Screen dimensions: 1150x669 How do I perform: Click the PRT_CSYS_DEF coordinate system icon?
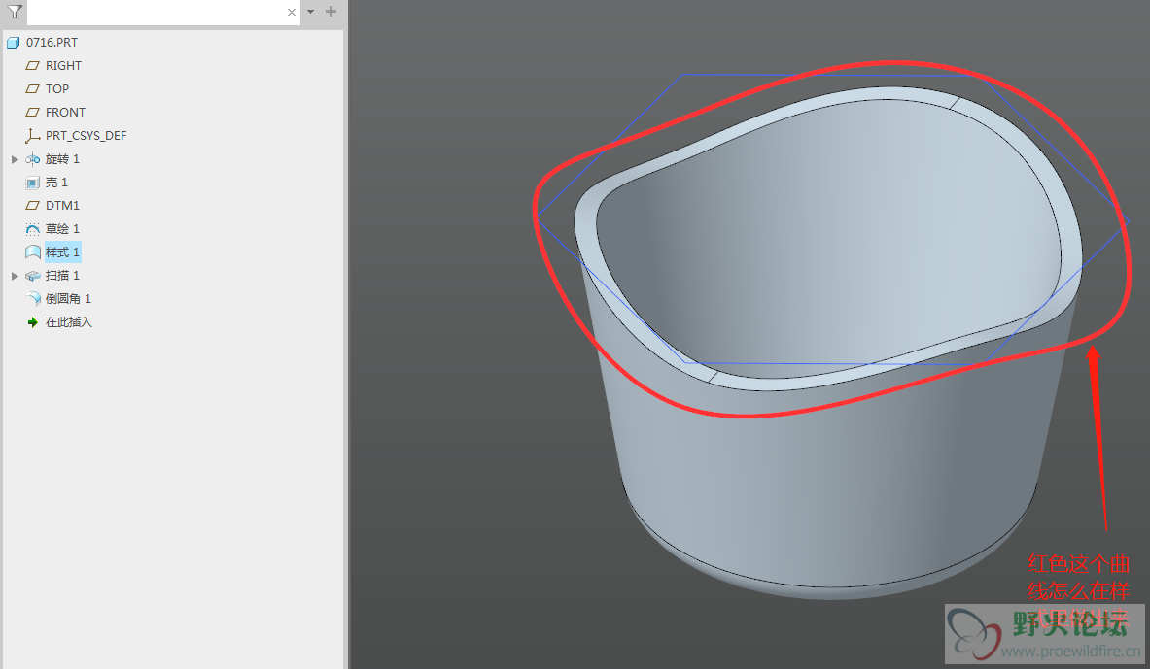point(32,136)
